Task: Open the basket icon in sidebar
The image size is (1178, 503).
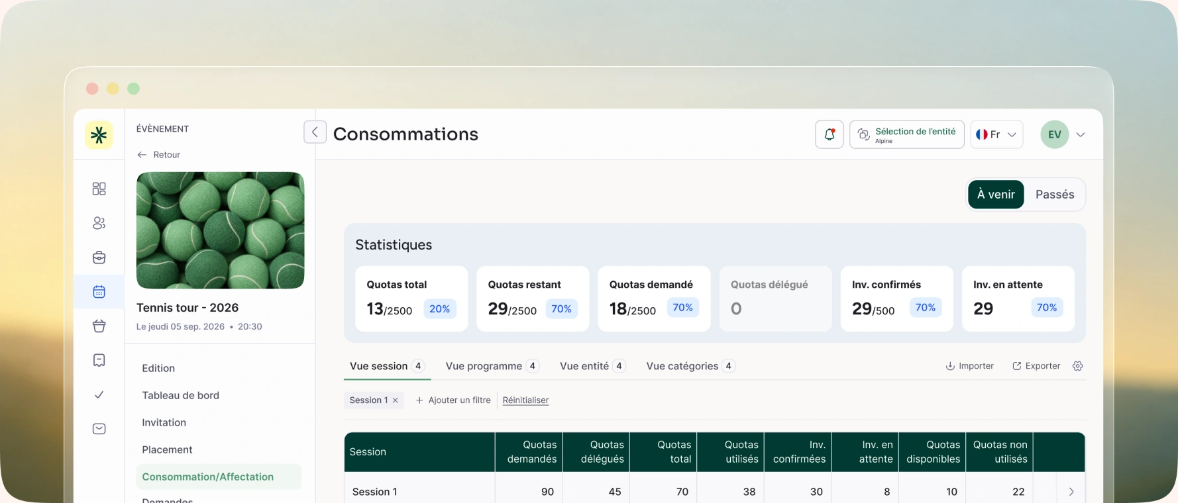Action: click(x=99, y=326)
